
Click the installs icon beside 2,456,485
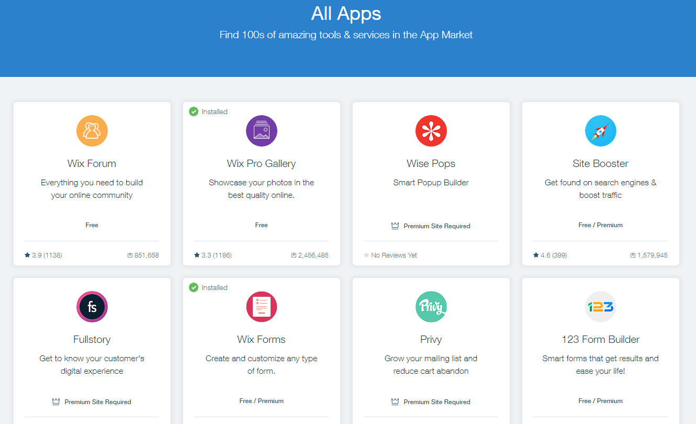click(x=294, y=255)
